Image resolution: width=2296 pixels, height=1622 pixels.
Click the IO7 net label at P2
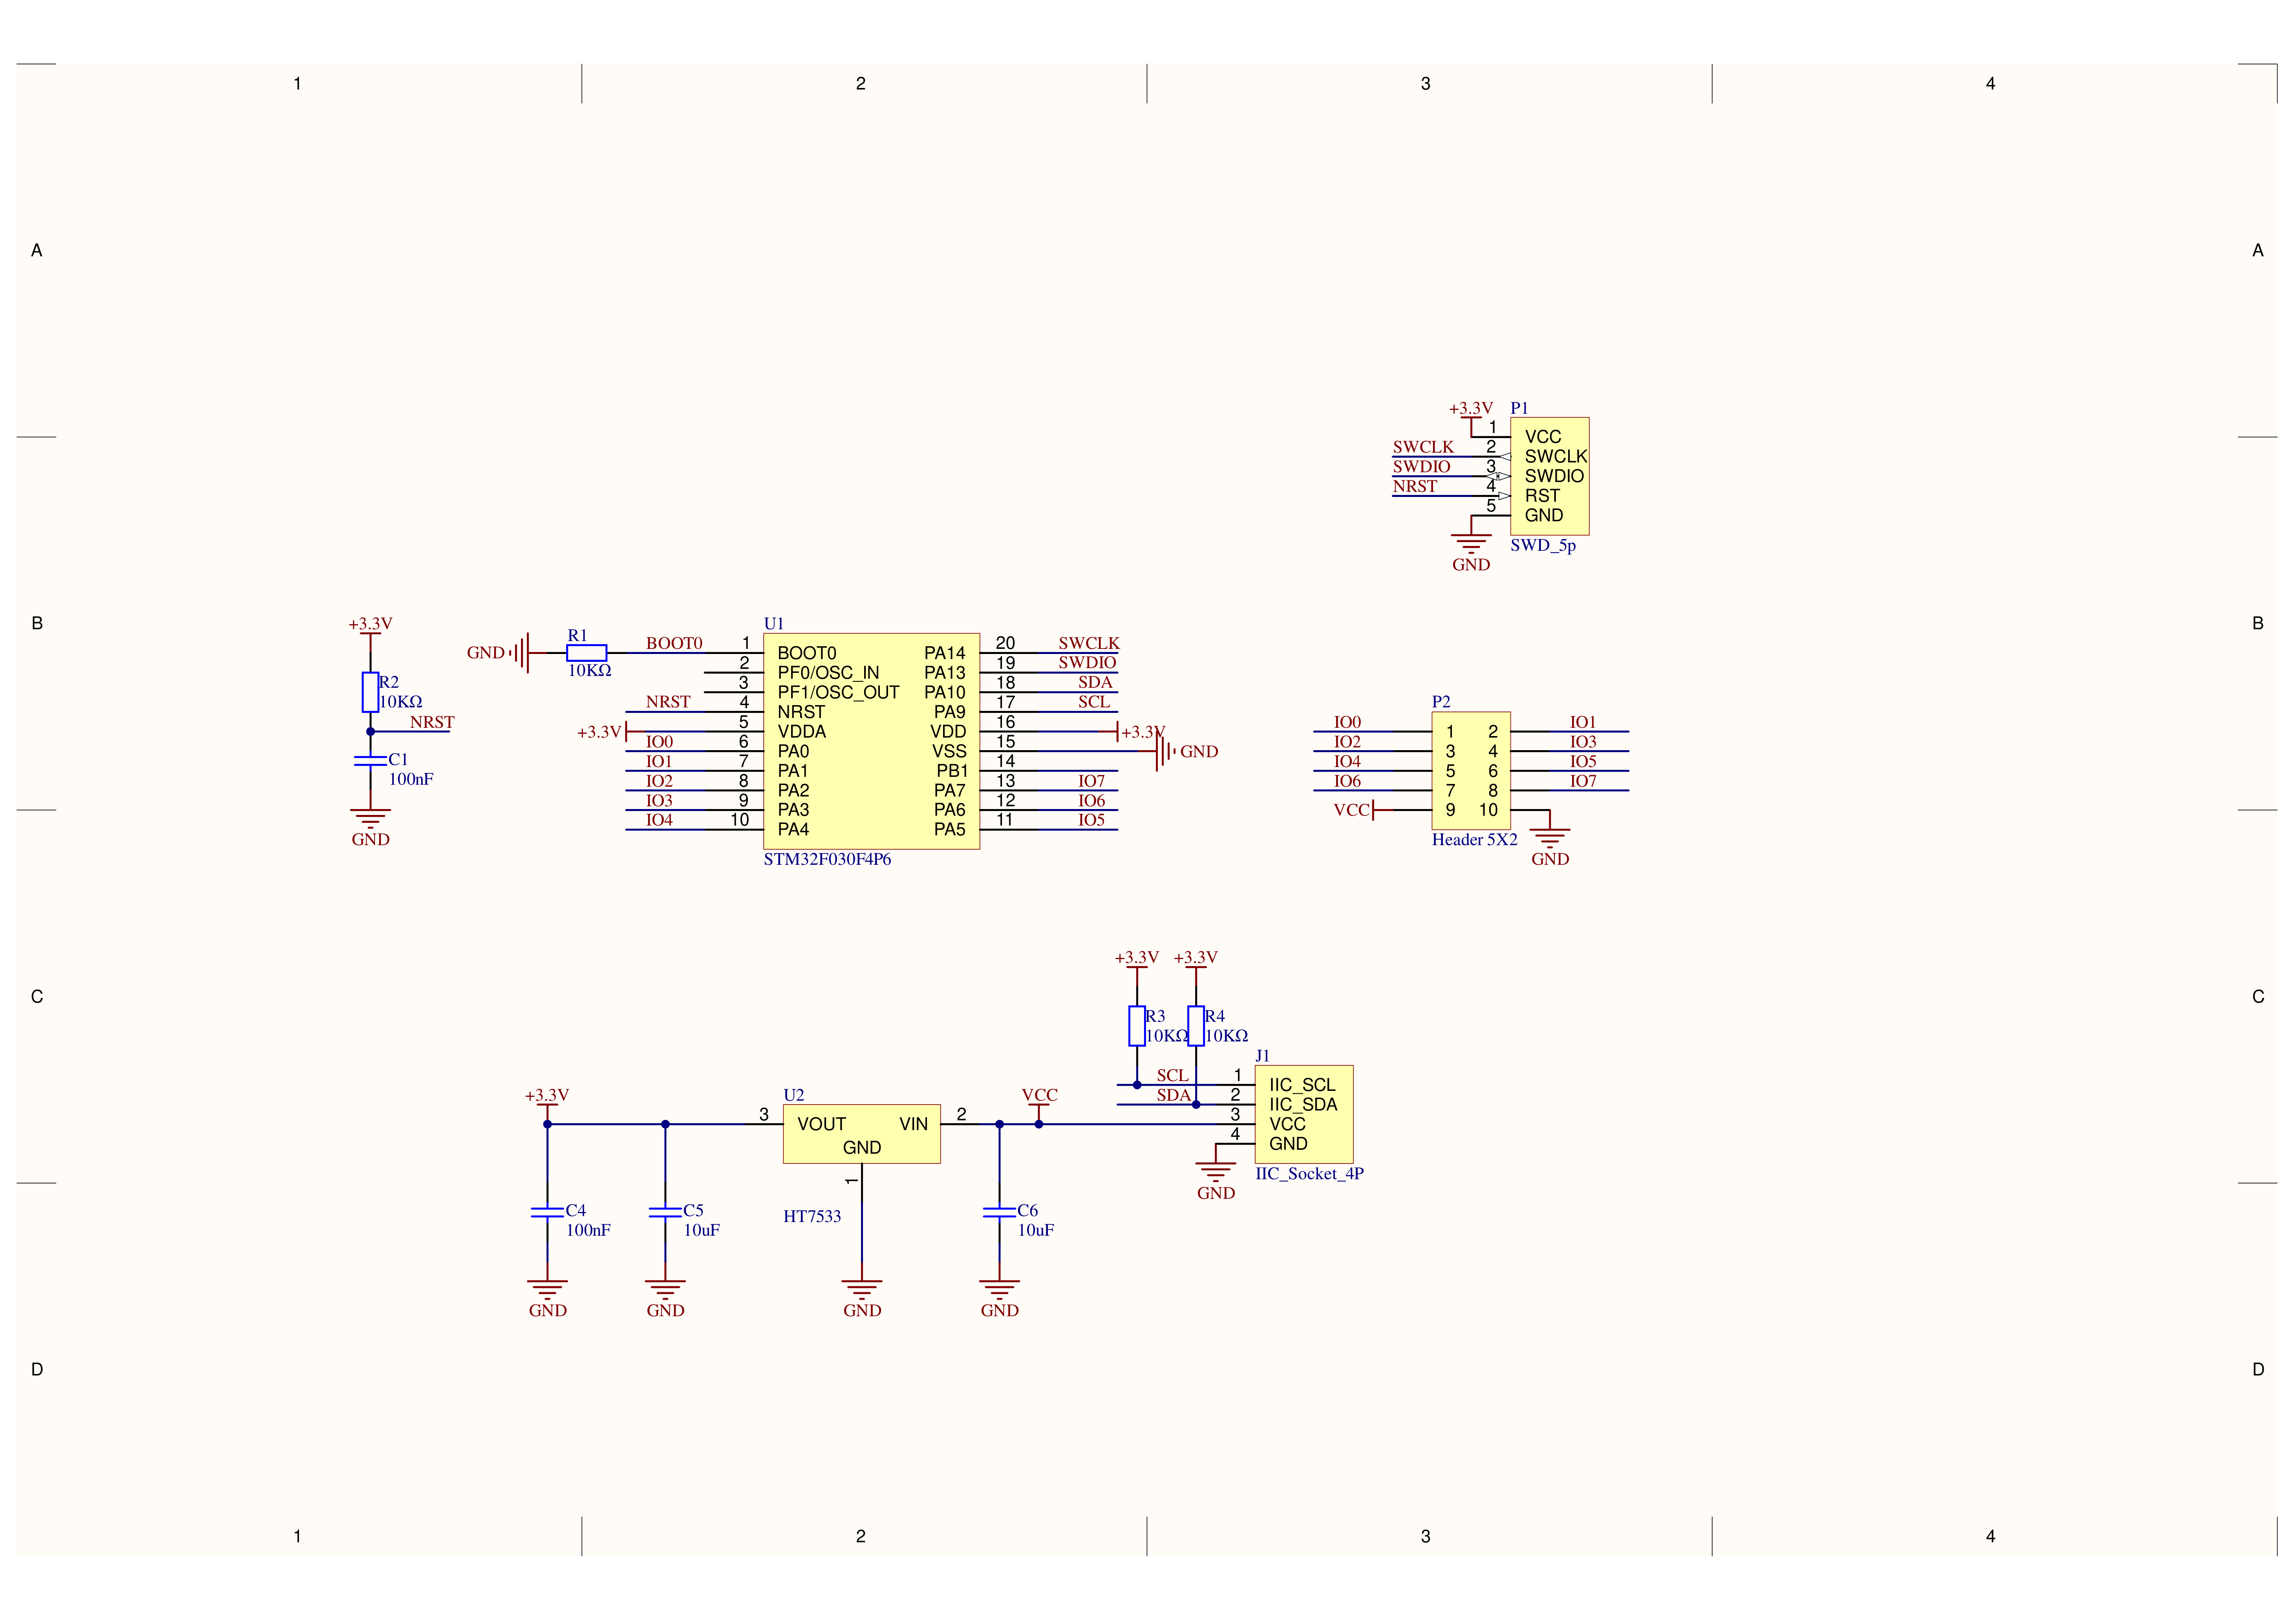(x=1583, y=781)
